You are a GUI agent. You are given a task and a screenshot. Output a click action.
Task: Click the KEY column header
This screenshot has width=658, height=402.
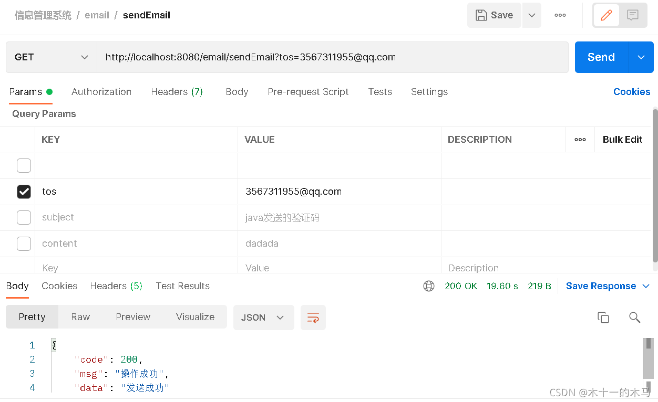coord(51,140)
